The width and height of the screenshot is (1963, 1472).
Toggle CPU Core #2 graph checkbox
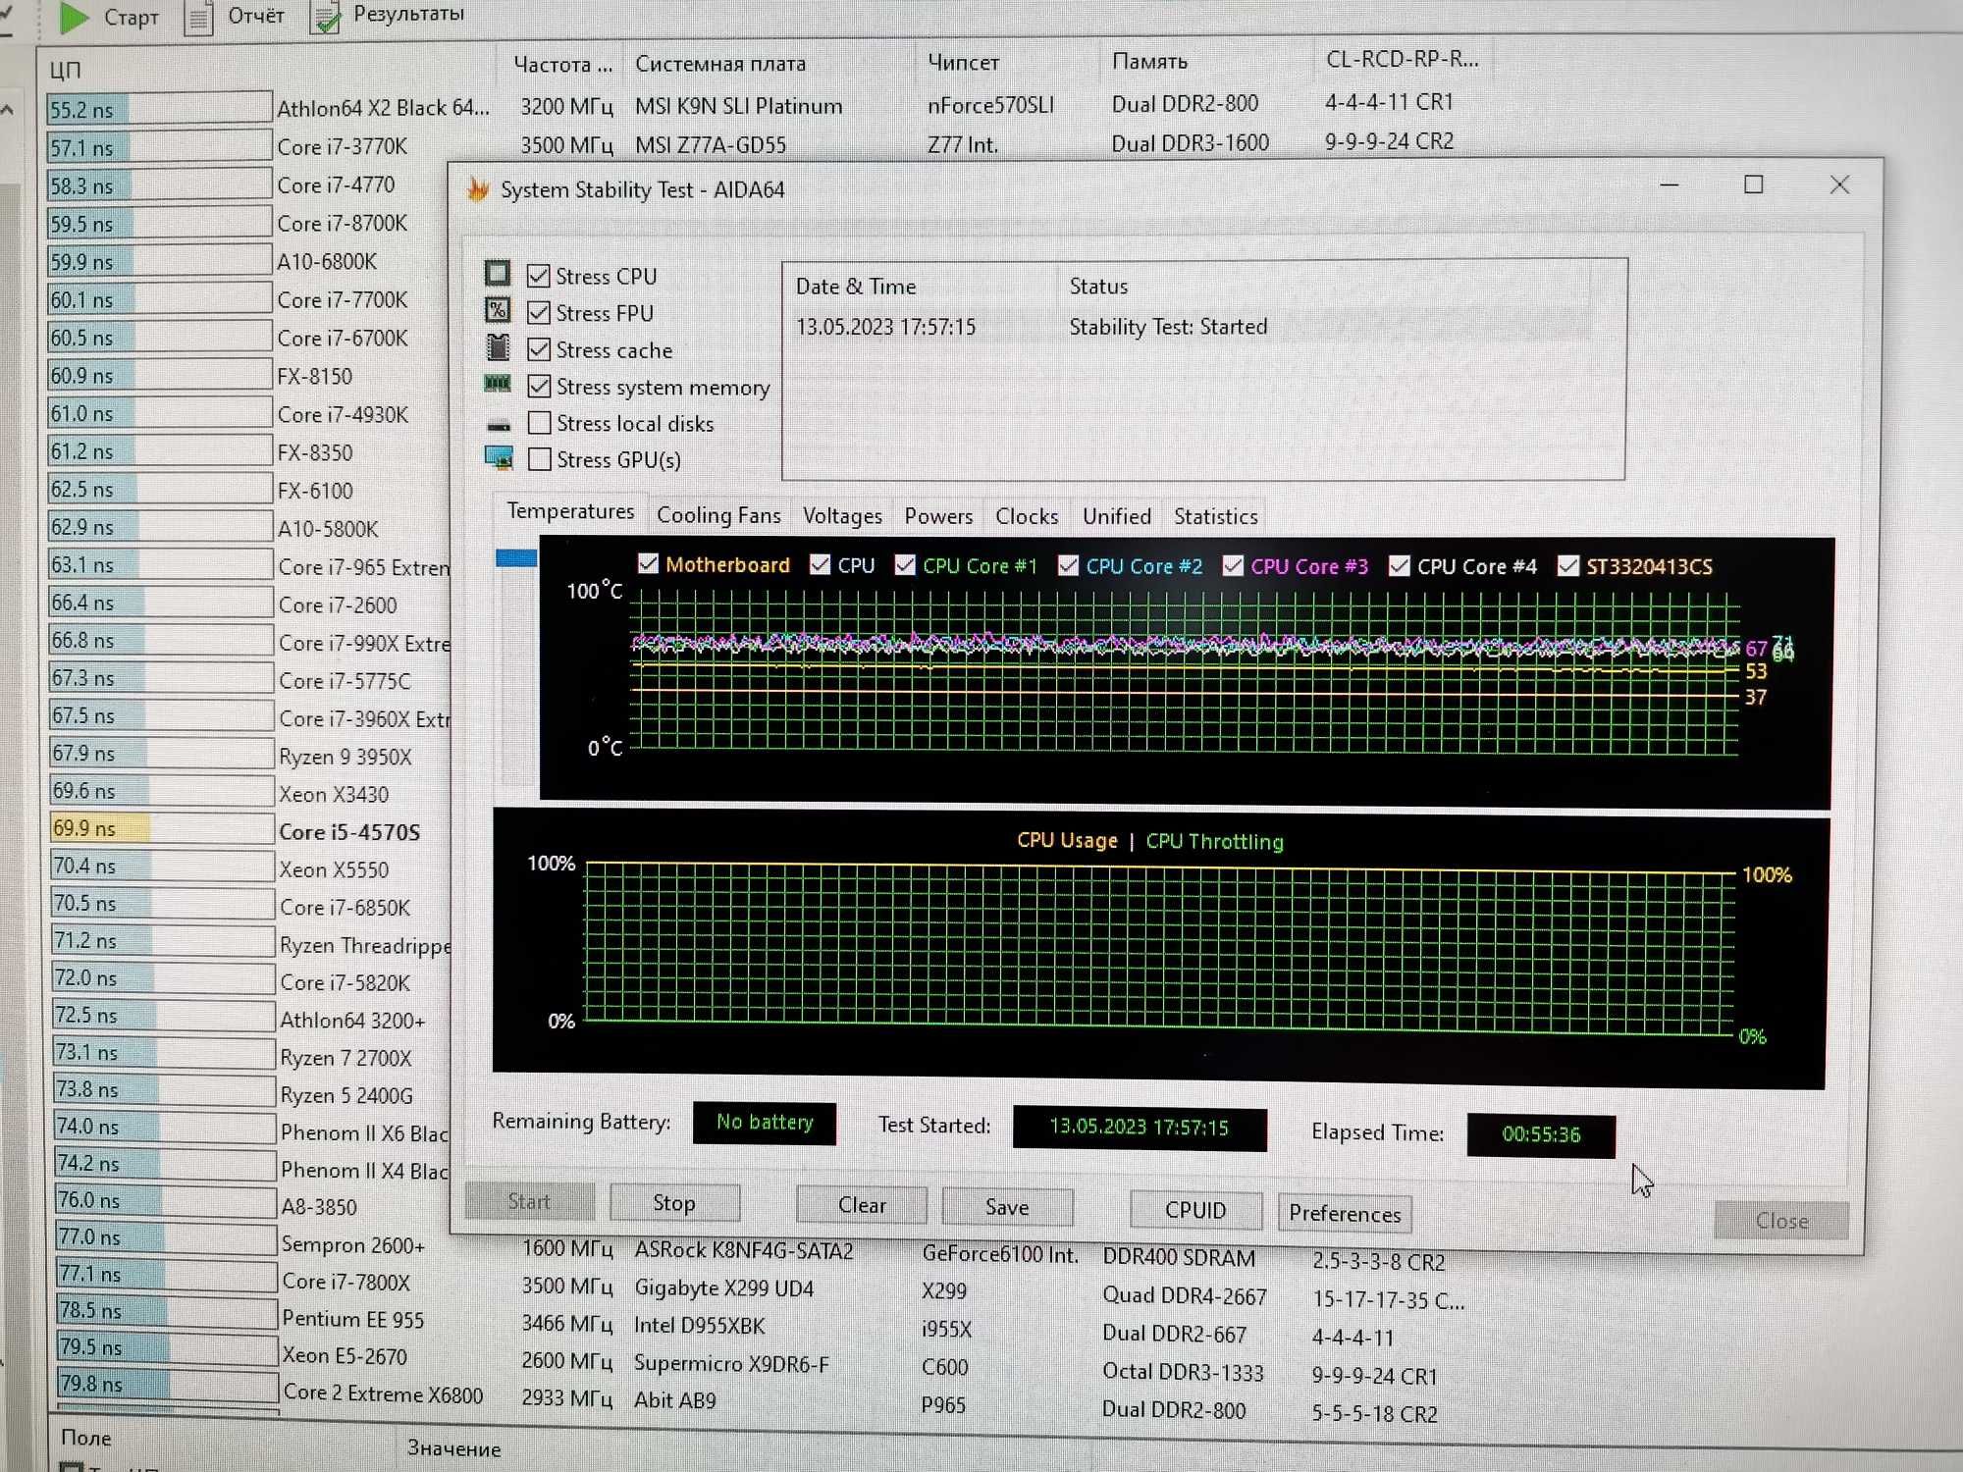1069,565
